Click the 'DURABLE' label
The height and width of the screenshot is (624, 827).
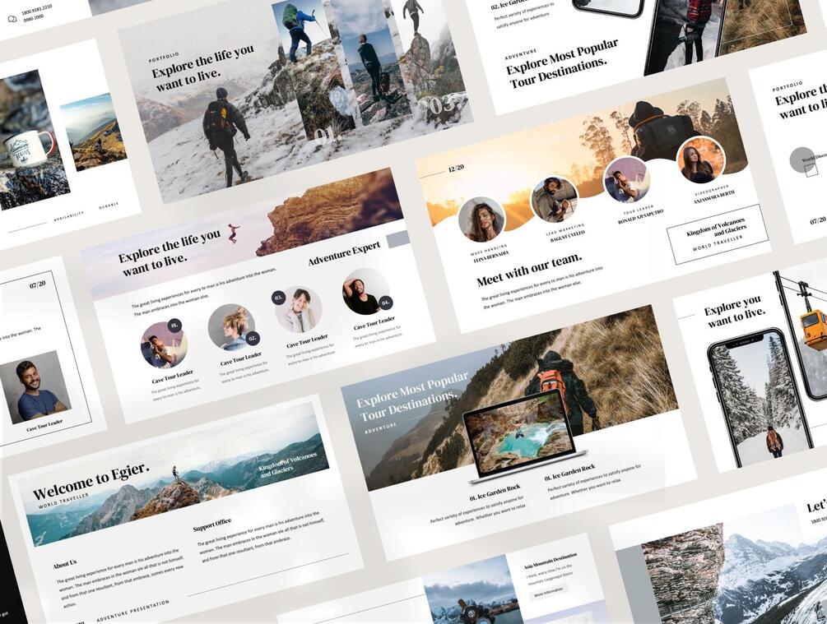coord(109,206)
